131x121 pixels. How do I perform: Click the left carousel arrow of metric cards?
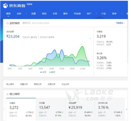pyautogui.click(x=4, y=109)
